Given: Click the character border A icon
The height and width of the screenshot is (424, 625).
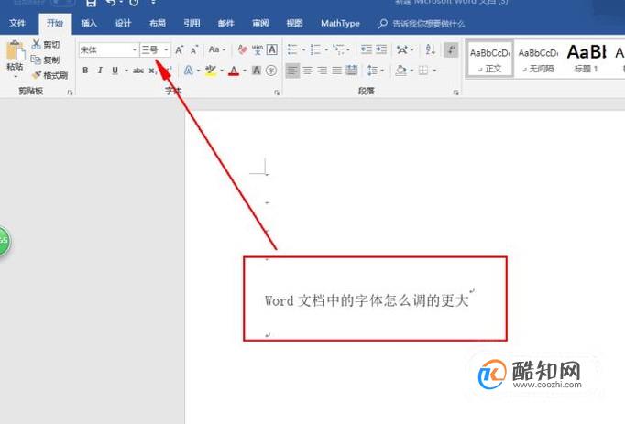Looking at the screenshot, I should coord(272,49).
